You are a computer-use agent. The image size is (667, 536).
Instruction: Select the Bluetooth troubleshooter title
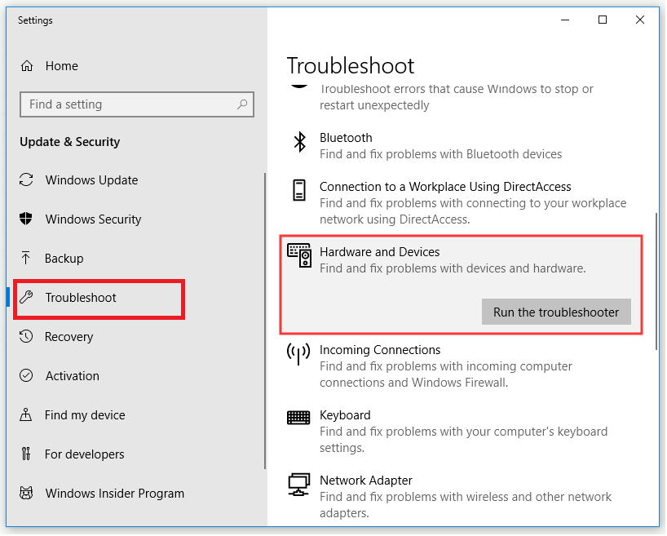pos(347,138)
